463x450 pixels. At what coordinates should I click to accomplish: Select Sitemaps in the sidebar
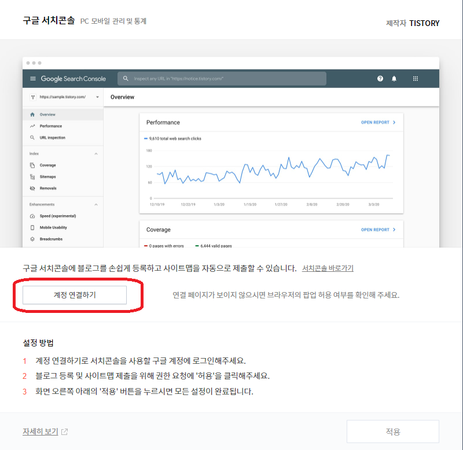(x=63, y=177)
